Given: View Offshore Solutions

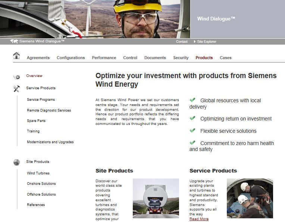Looking at the screenshot, I should coord(41,194).
